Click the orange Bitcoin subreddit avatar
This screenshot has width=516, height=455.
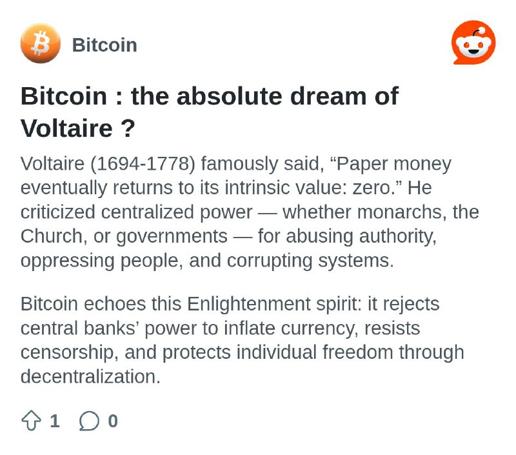point(41,43)
